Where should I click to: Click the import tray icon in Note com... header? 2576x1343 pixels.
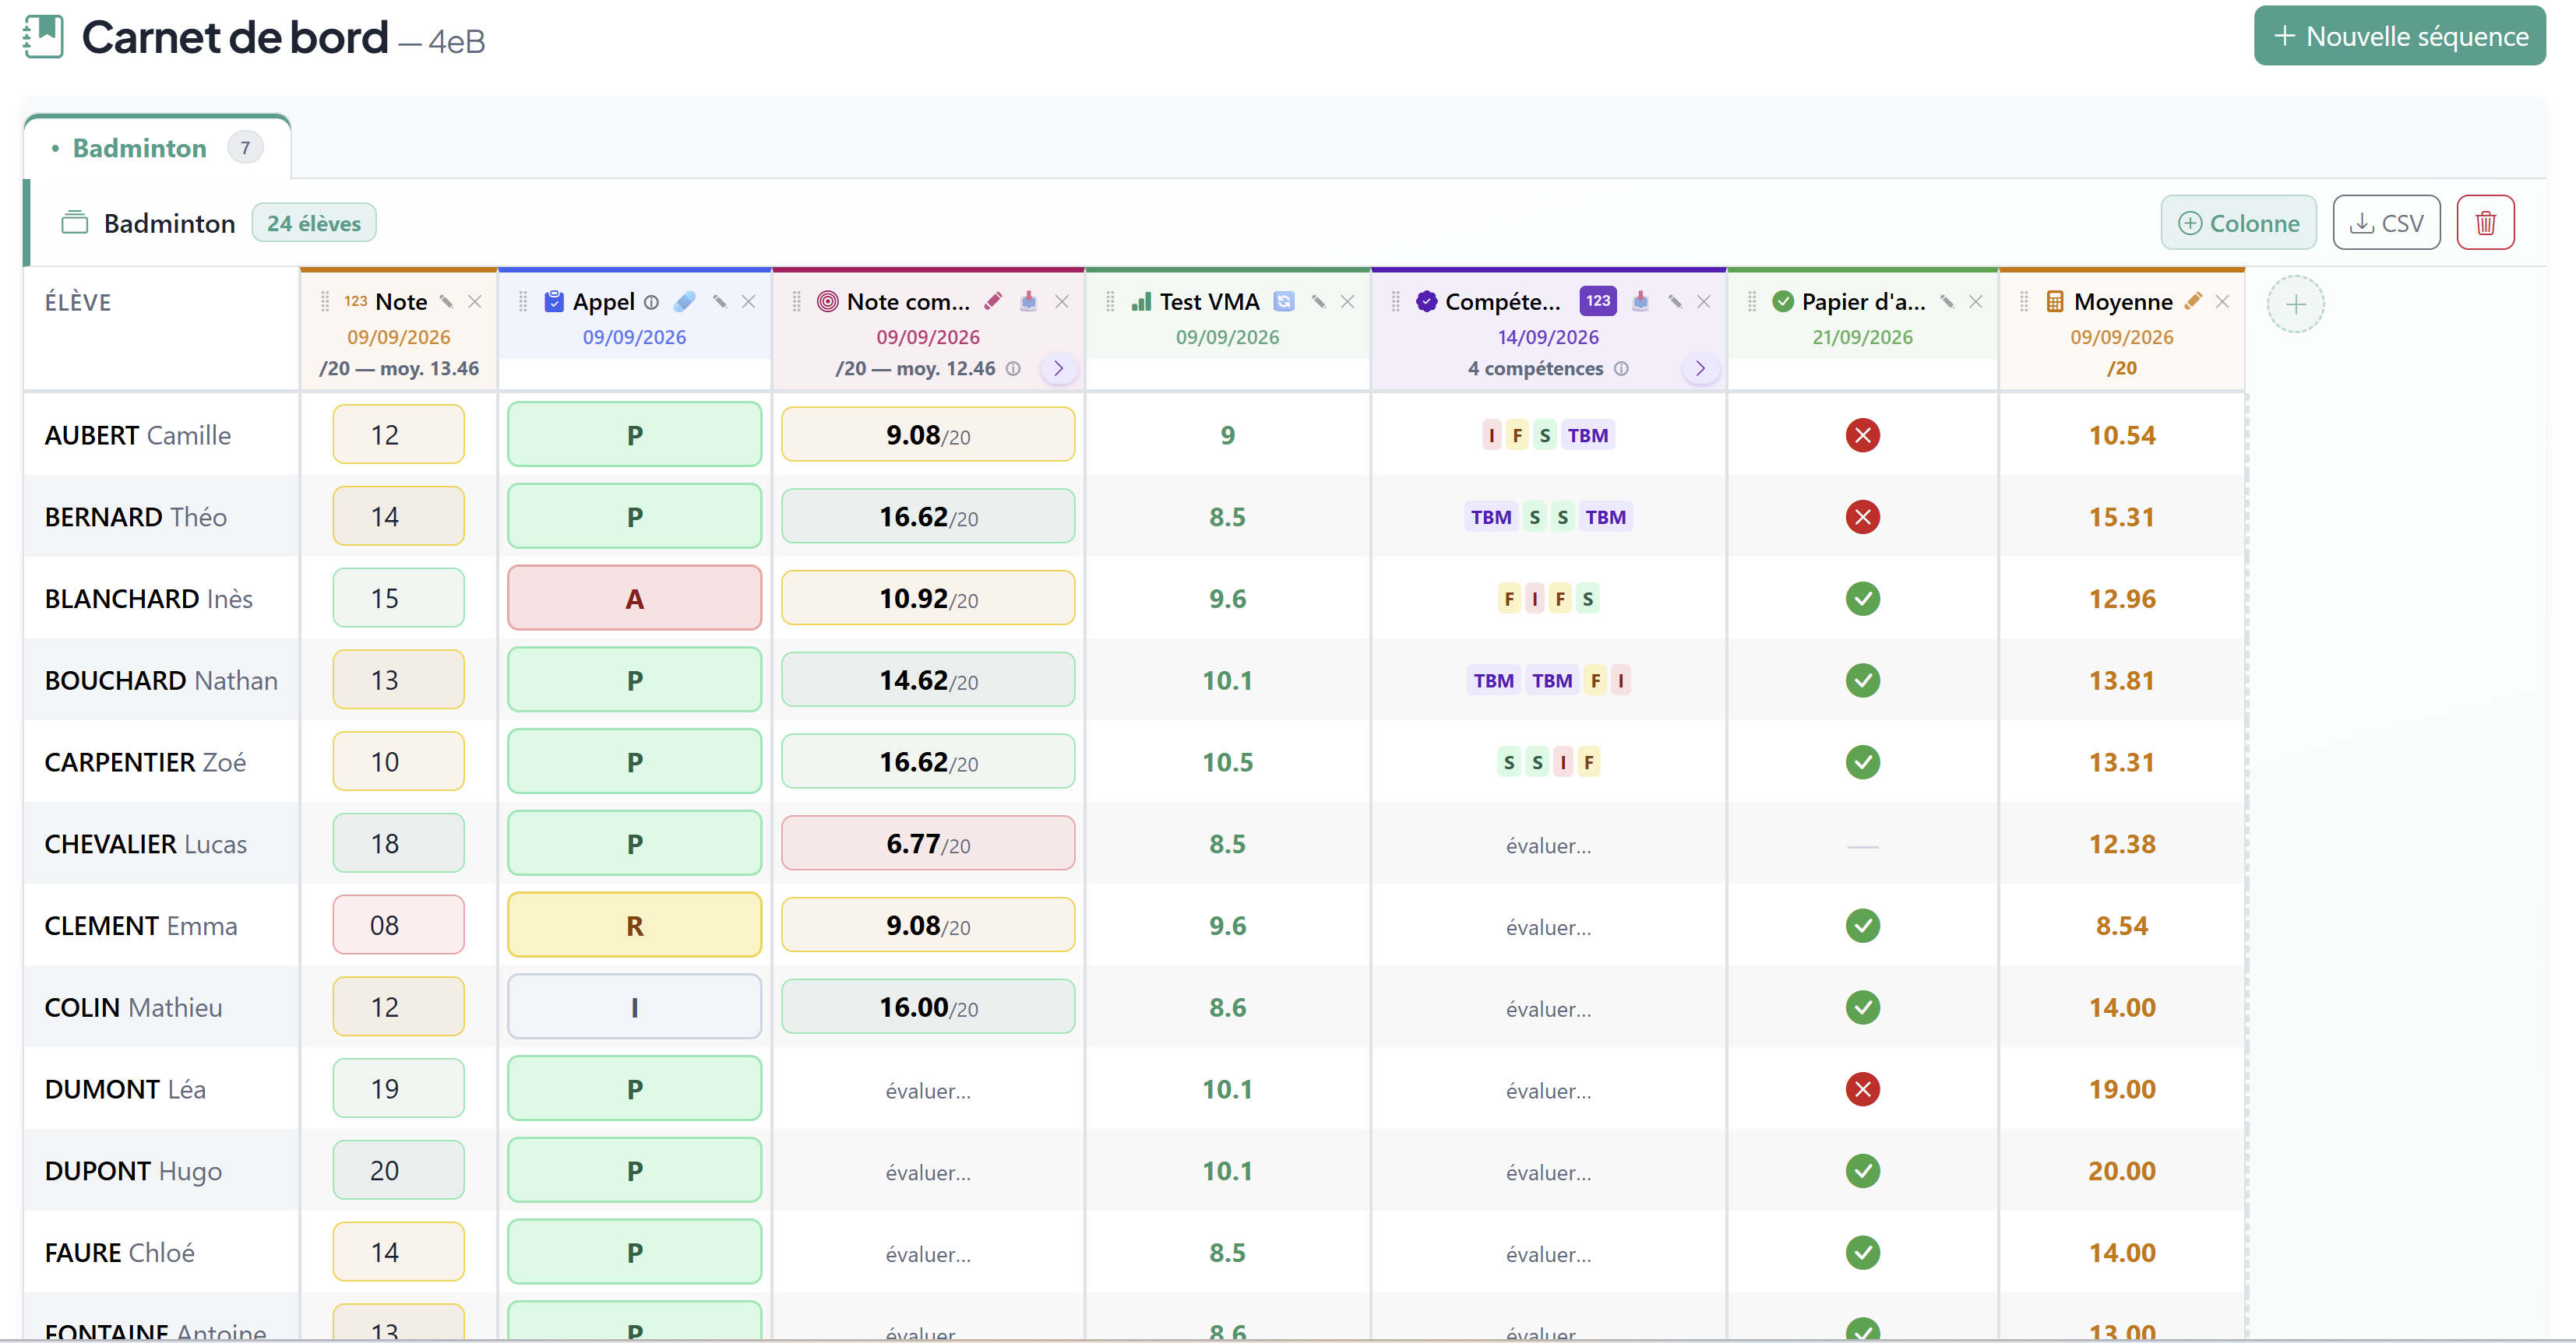(1029, 302)
